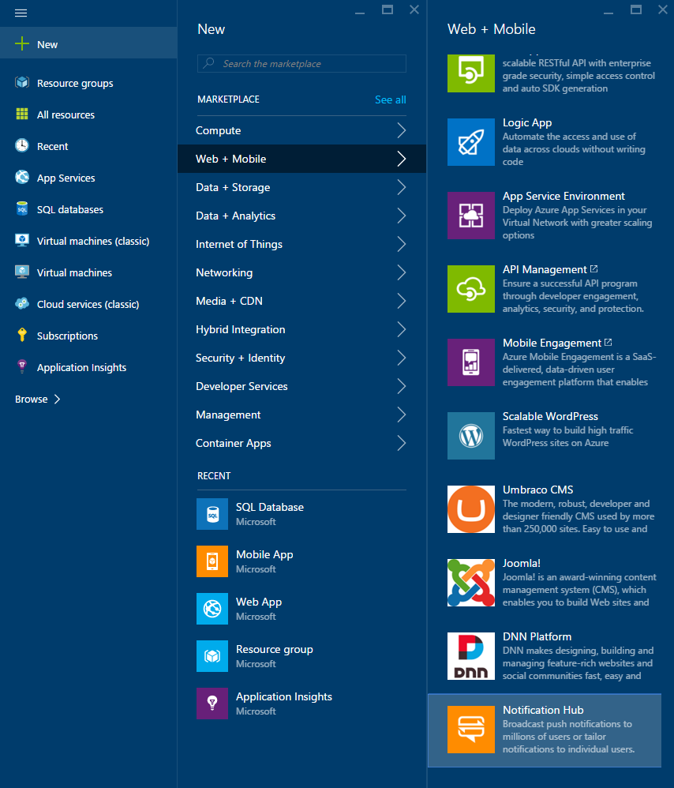Click the orange Mobile App icon
The height and width of the screenshot is (788, 674).
click(212, 561)
